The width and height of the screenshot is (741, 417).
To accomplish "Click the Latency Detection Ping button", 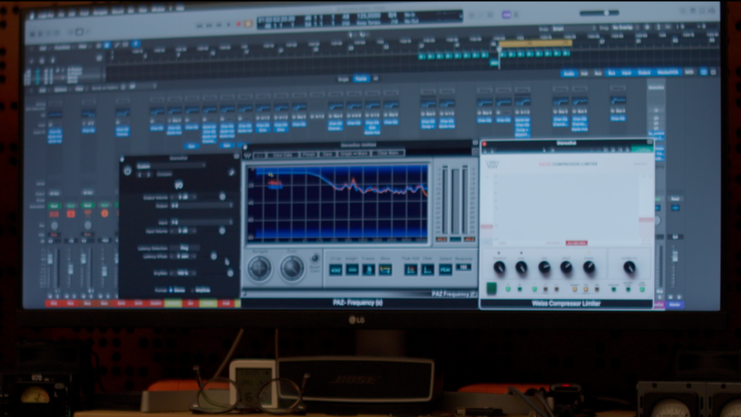I will (x=184, y=248).
